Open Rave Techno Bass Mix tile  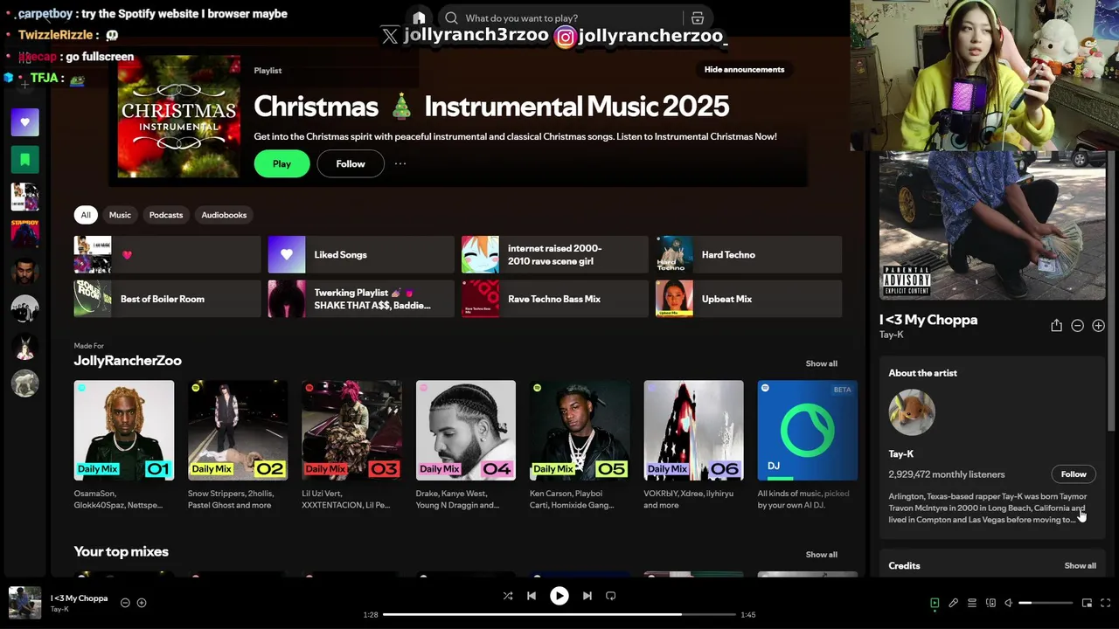click(554, 299)
